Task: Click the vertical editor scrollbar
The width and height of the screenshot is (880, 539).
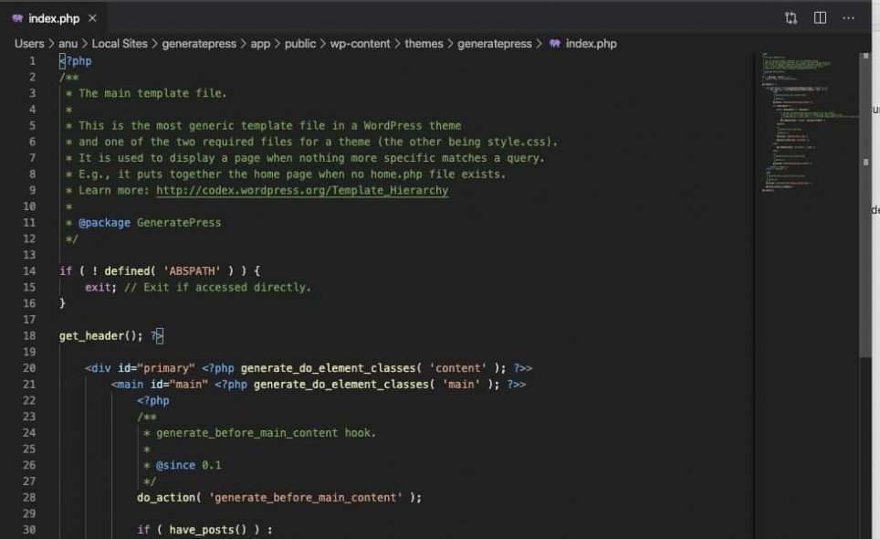Action: click(864, 201)
